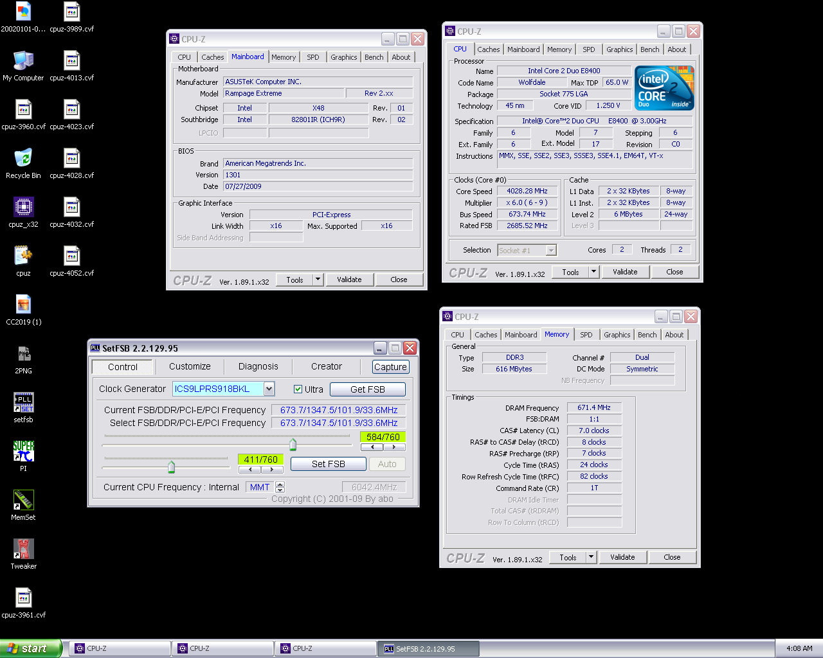Switch to Diagnosis tab in SetFSB
Image resolution: width=823 pixels, height=658 pixels.
click(x=258, y=366)
